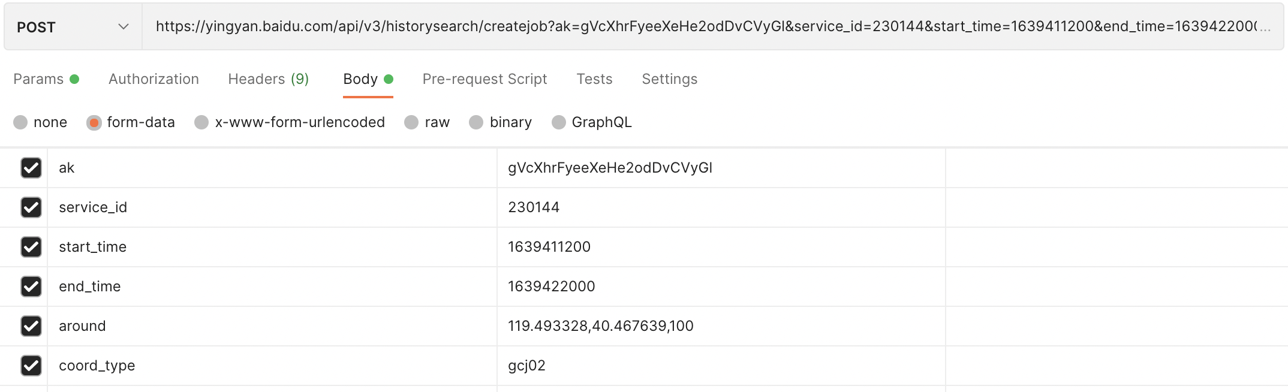Image resolution: width=1288 pixels, height=392 pixels.
Task: Switch to the Params tab
Action: point(38,79)
